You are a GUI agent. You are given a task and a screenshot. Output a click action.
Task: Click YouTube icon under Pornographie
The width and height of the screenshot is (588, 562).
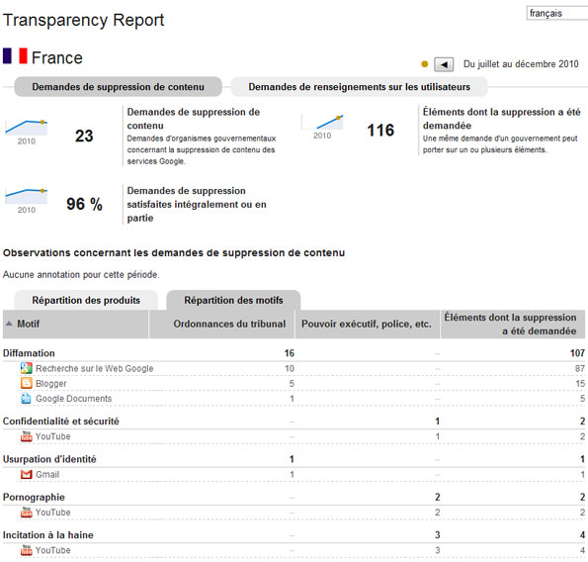[x=27, y=513]
